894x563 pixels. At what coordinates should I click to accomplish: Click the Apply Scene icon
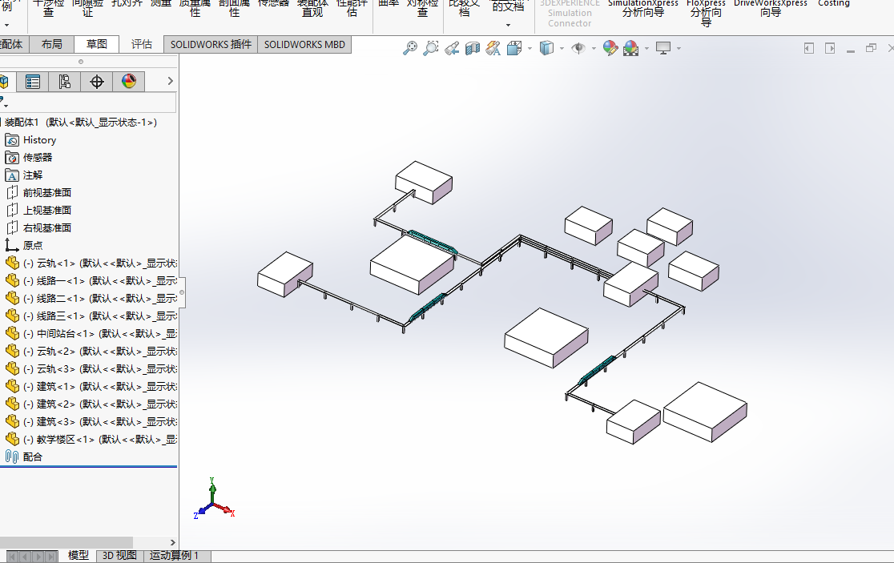[630, 48]
